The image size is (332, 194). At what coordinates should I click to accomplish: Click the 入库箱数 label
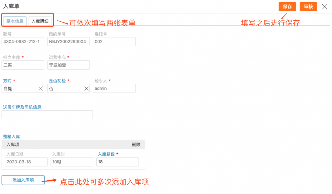tap(106, 154)
